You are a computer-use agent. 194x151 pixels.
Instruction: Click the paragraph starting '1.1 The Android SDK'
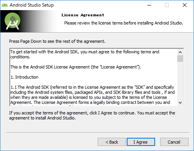[x=93, y=95]
